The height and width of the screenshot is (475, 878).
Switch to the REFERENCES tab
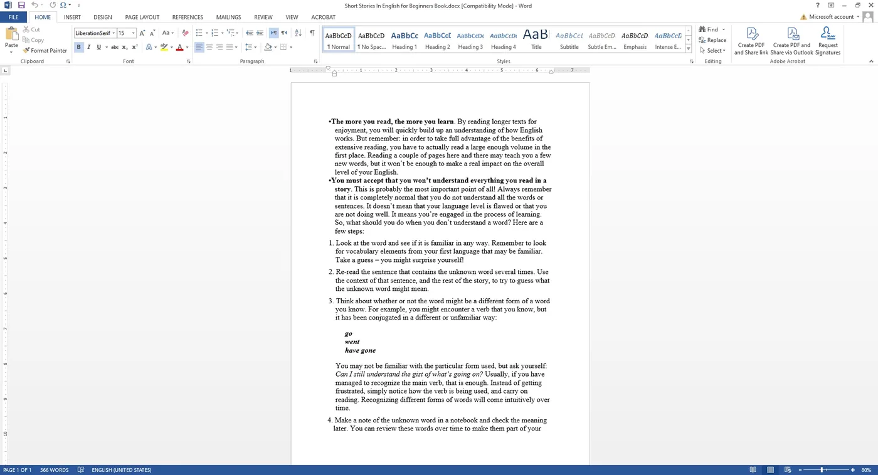188,17
